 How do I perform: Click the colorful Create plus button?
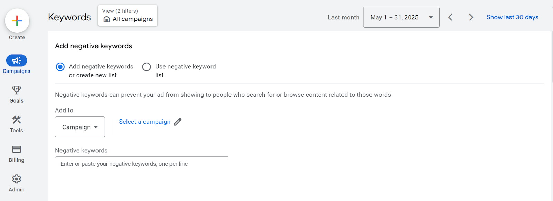tap(17, 21)
